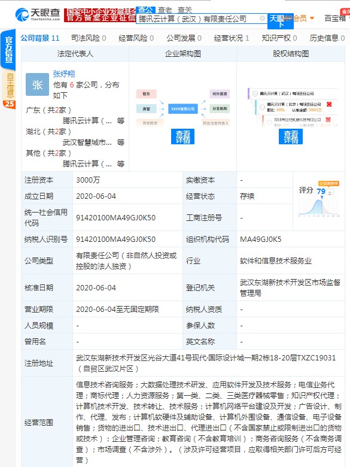Clear the search box with the X icon

coord(262,19)
